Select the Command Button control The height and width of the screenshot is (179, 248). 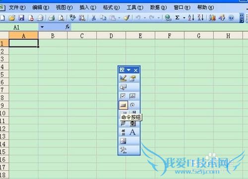tap(123, 105)
